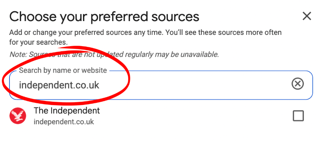
Task: Tick the checkbox for The Independent
Action: (298, 116)
